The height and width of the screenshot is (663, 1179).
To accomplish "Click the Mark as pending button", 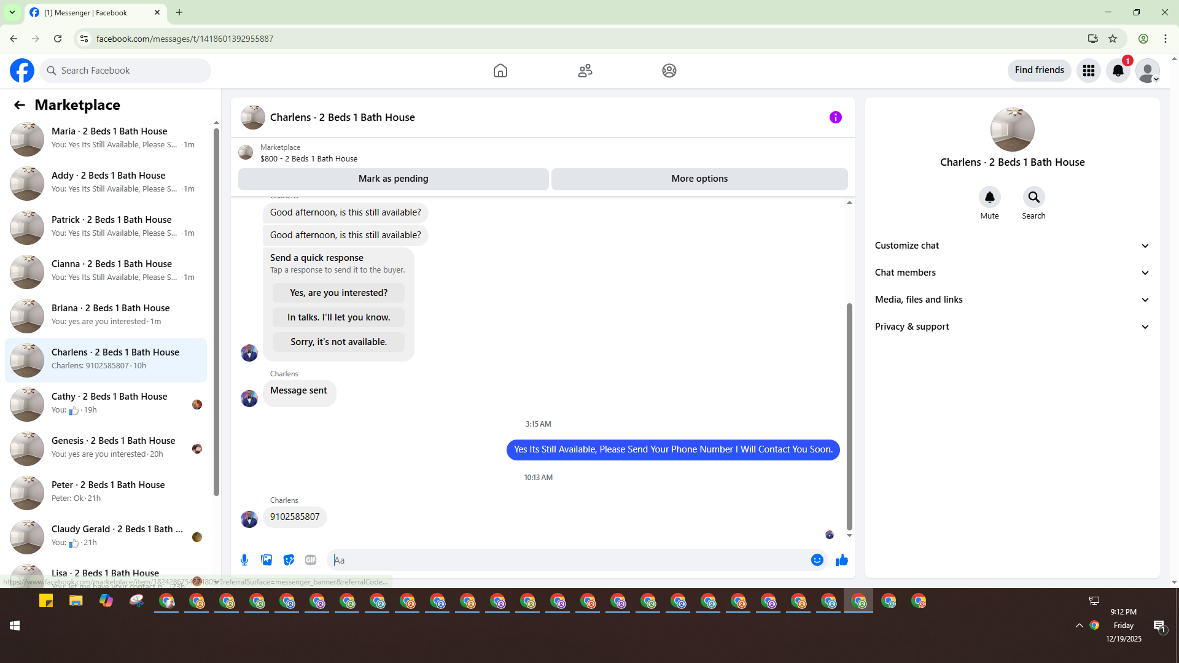I will click(x=393, y=179).
